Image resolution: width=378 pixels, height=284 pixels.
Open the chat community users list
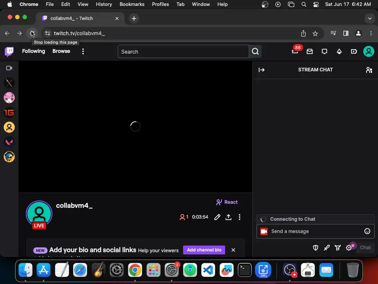coord(369,70)
